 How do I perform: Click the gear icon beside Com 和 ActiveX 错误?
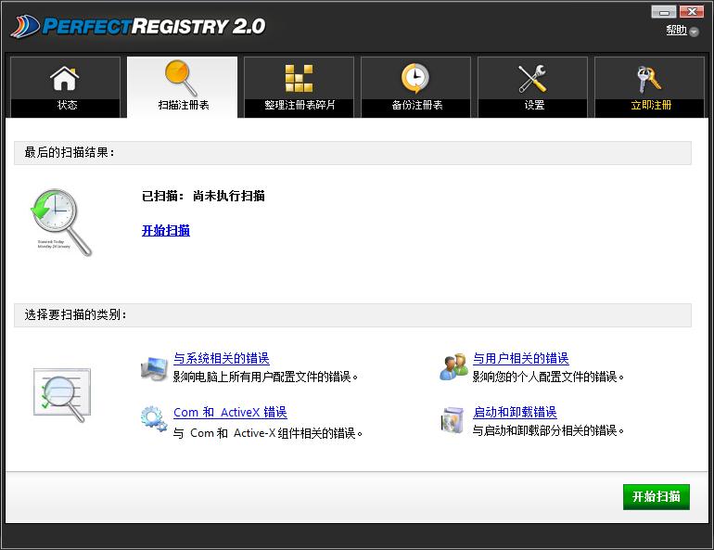coord(153,420)
